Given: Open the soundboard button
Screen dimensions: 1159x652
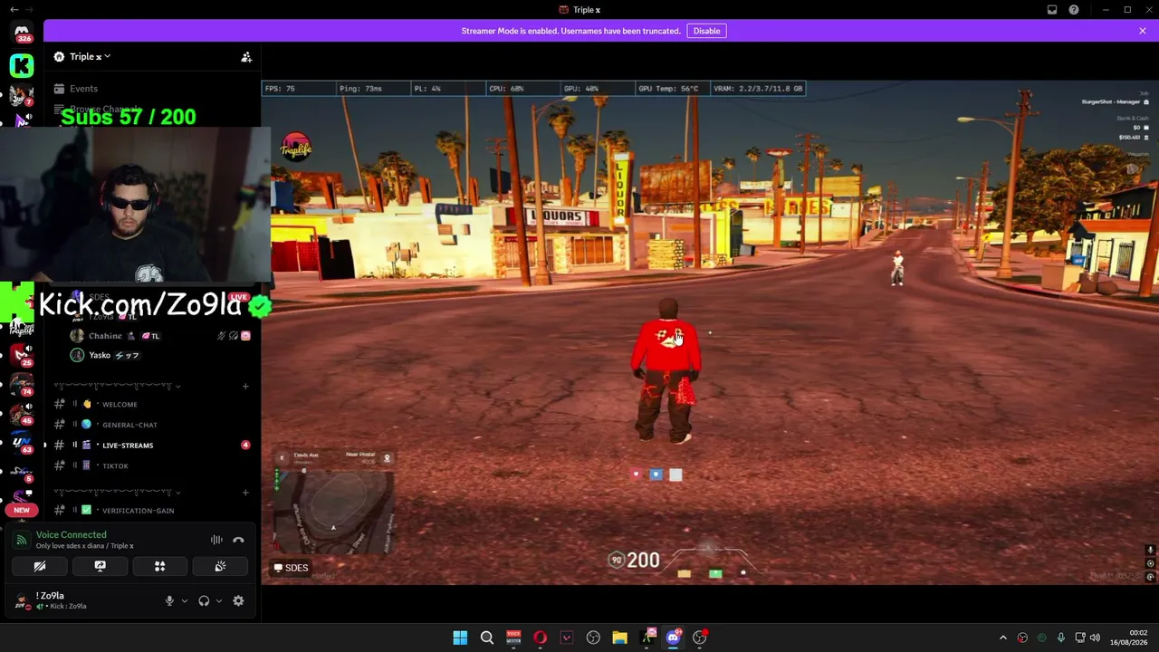Looking at the screenshot, I should point(220,567).
